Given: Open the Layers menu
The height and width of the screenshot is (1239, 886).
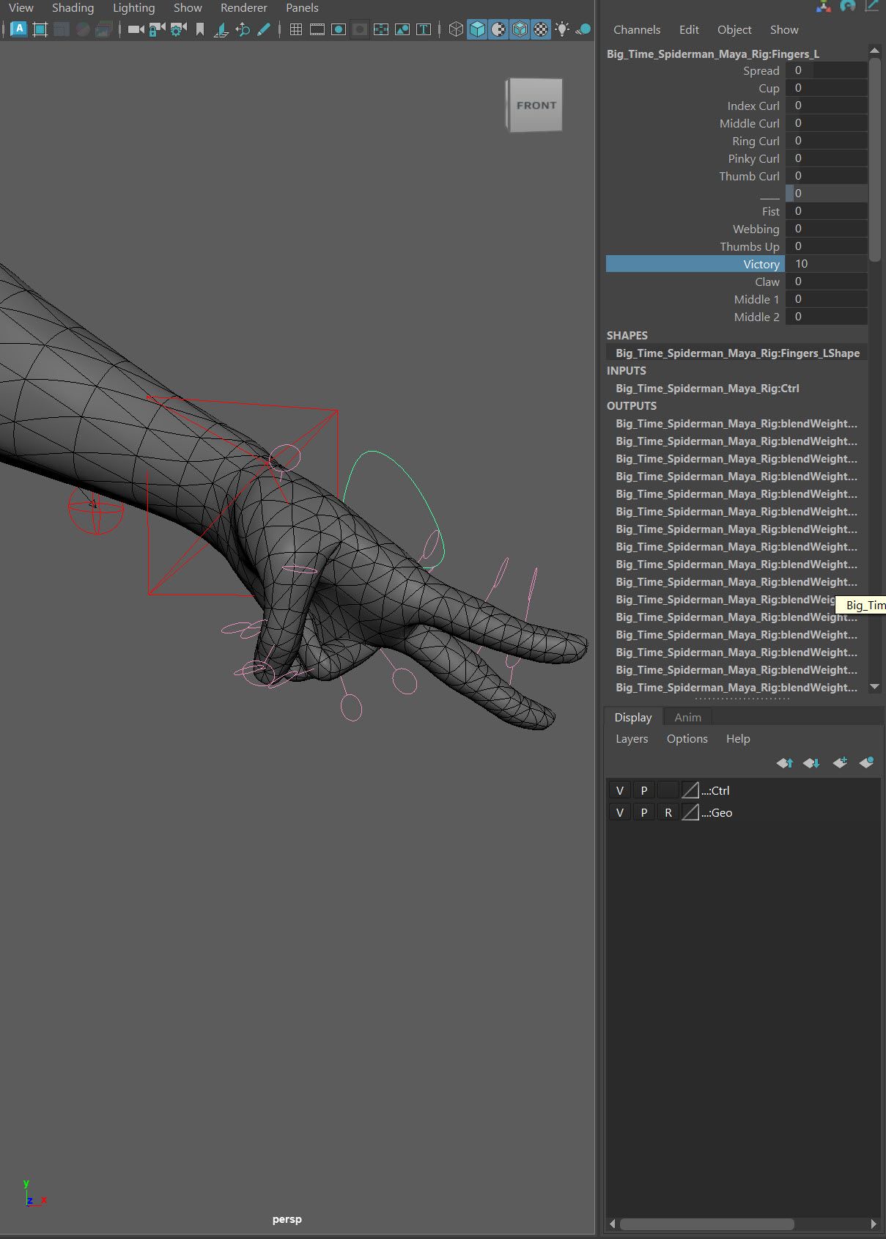Looking at the screenshot, I should tap(631, 739).
